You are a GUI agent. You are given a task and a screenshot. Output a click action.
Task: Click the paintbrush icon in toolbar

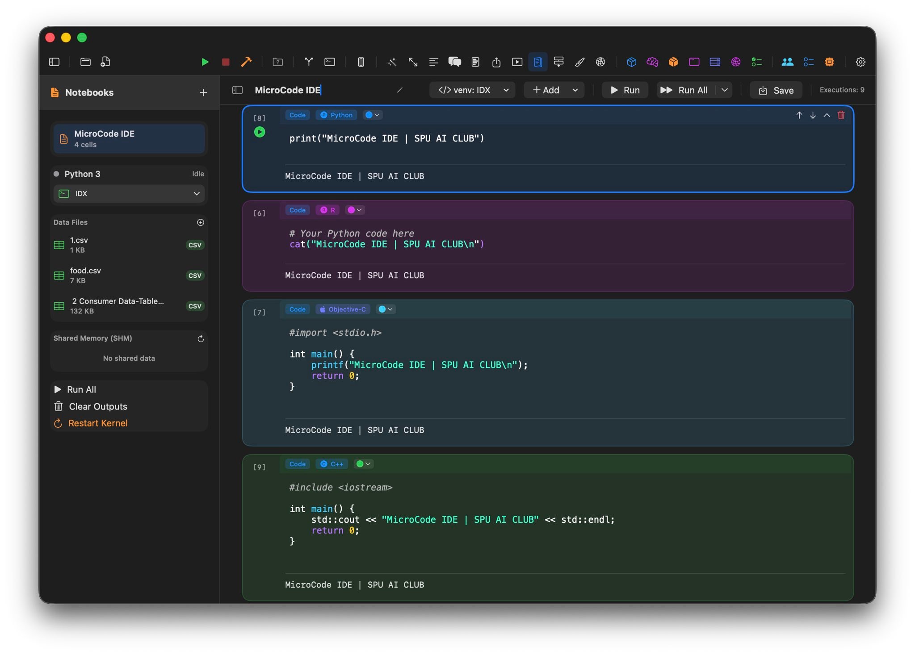tap(579, 62)
